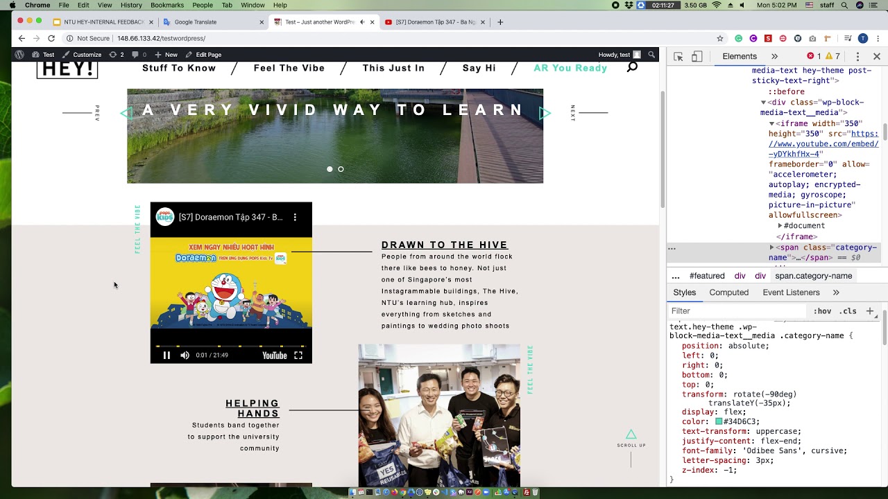Open the YouTube video more options menu

[x=295, y=217]
